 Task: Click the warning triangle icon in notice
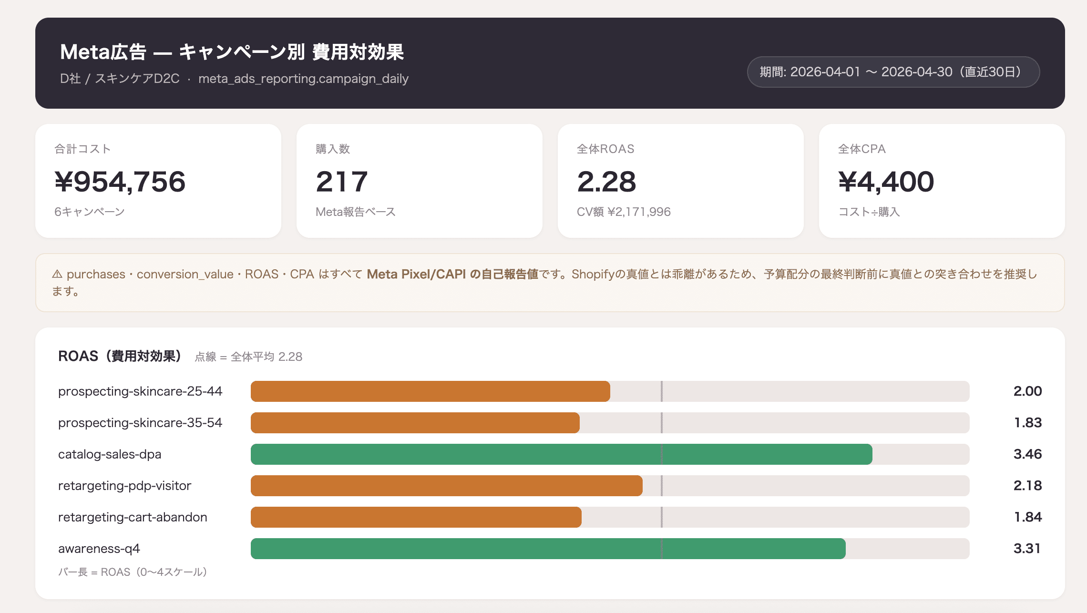pyautogui.click(x=57, y=274)
